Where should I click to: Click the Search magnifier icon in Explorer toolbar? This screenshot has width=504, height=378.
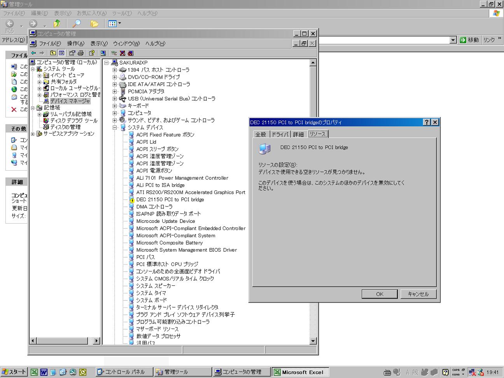pos(77,24)
